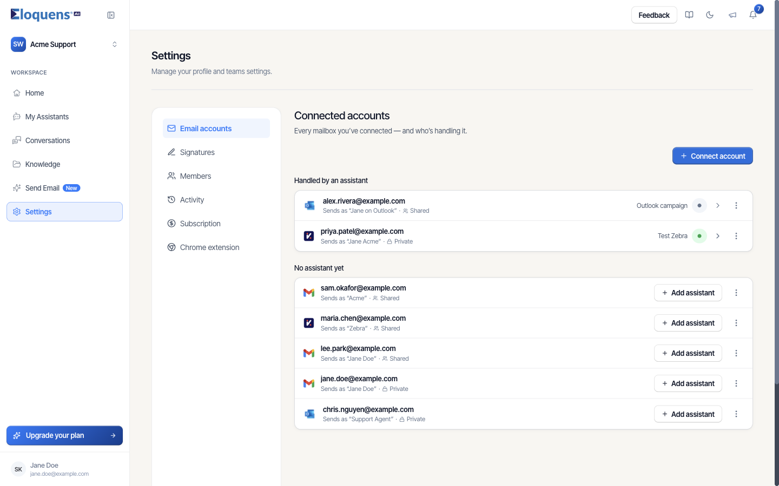Click the sam.okafor@example.com address
Screen dimensions: 779x486
pos(364,288)
